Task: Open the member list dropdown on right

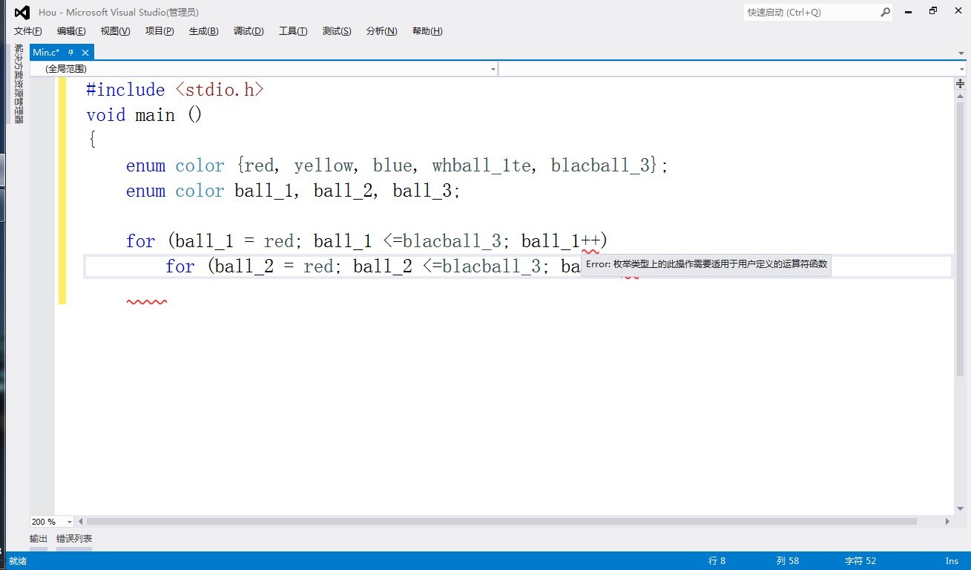Action: (961, 69)
